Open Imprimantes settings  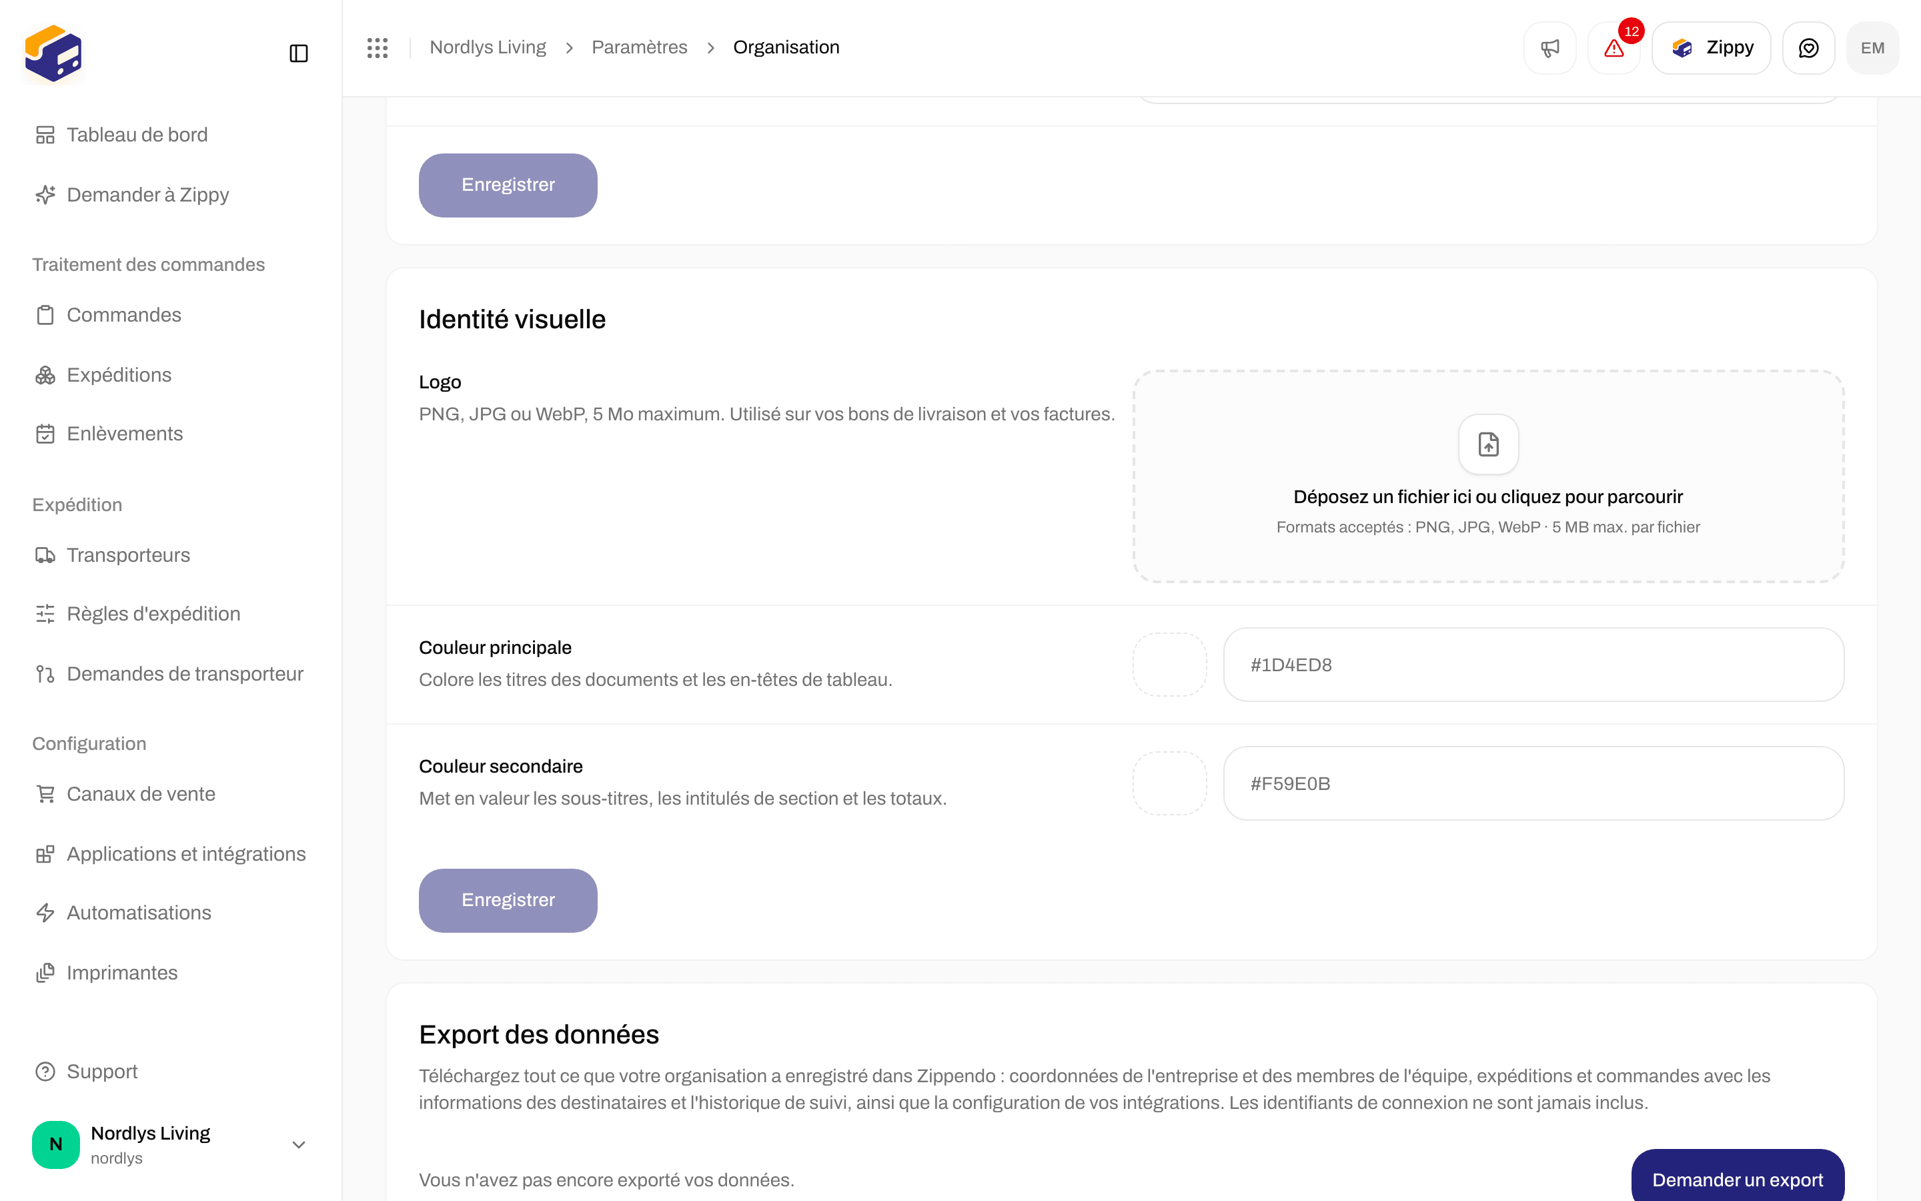[x=106, y=973]
